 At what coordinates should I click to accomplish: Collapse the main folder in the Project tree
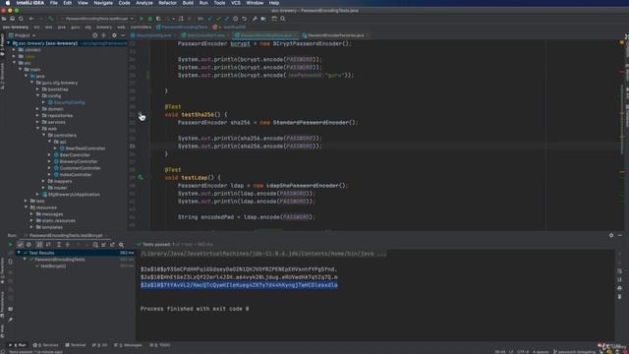(21, 70)
